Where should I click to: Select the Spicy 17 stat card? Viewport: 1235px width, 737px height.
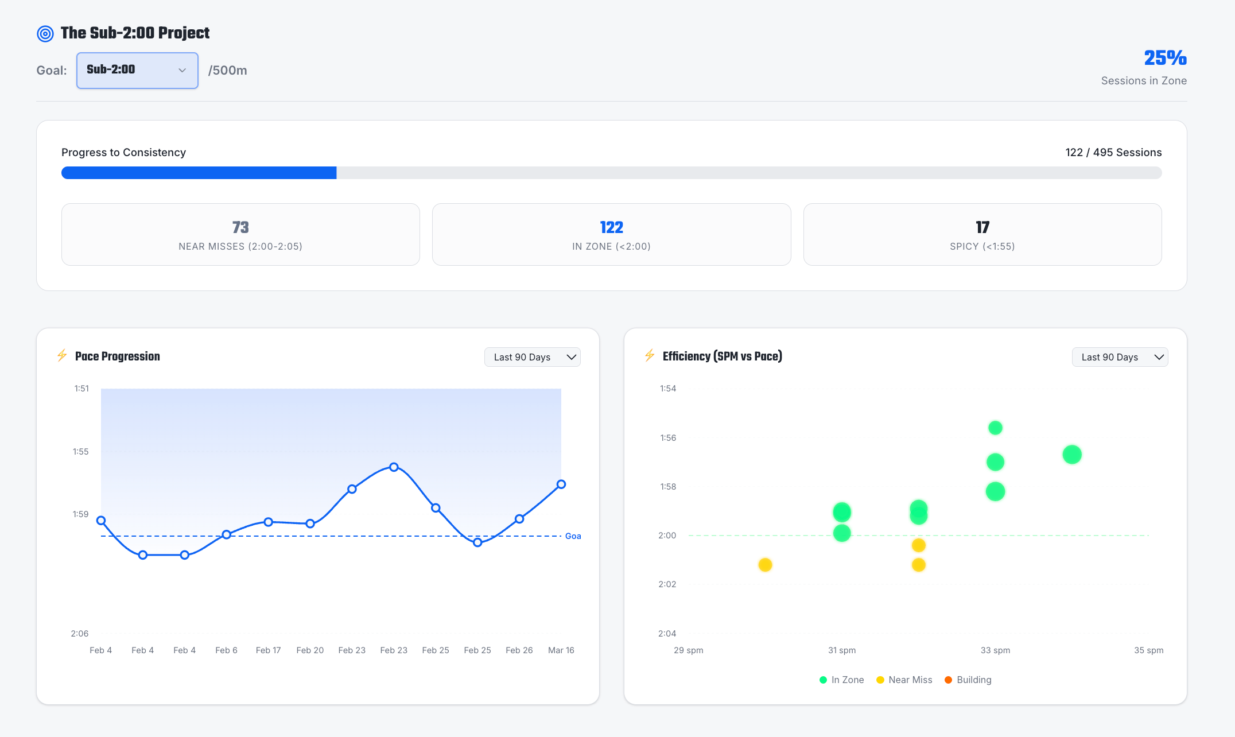coord(982,234)
